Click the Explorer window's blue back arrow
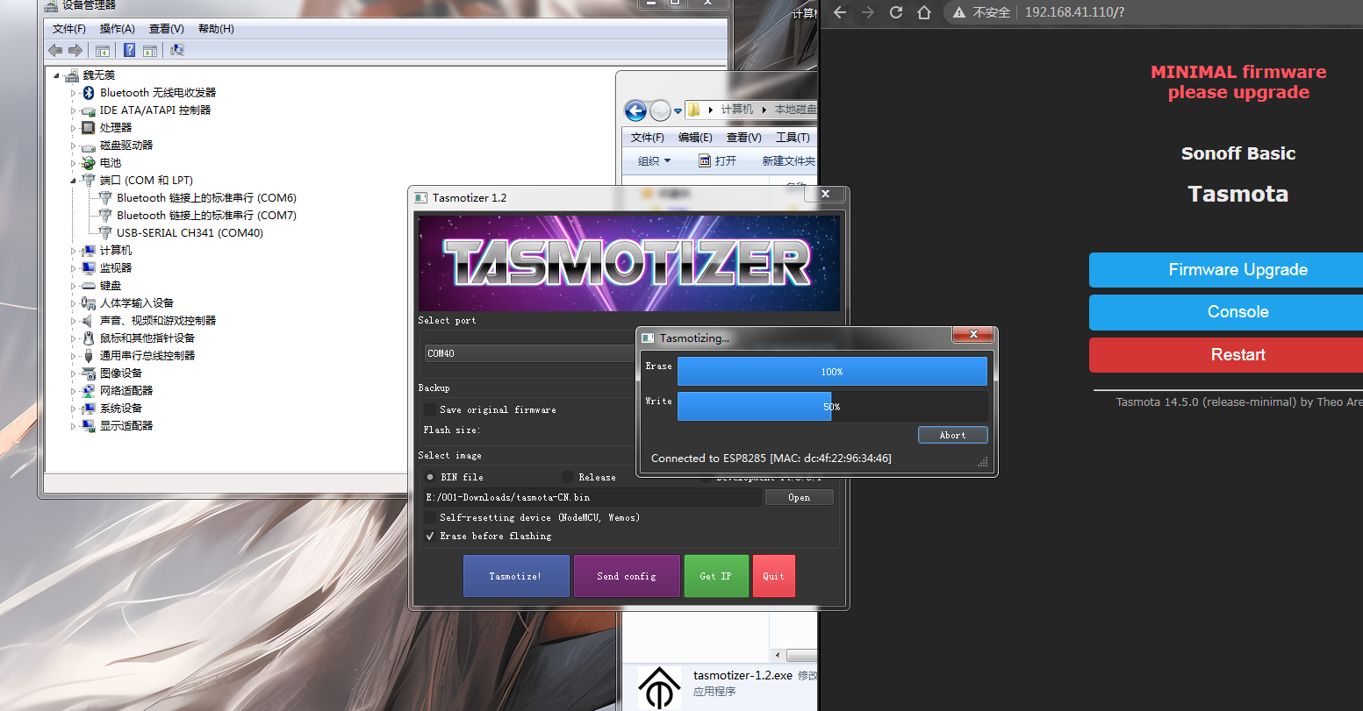 pyautogui.click(x=635, y=110)
